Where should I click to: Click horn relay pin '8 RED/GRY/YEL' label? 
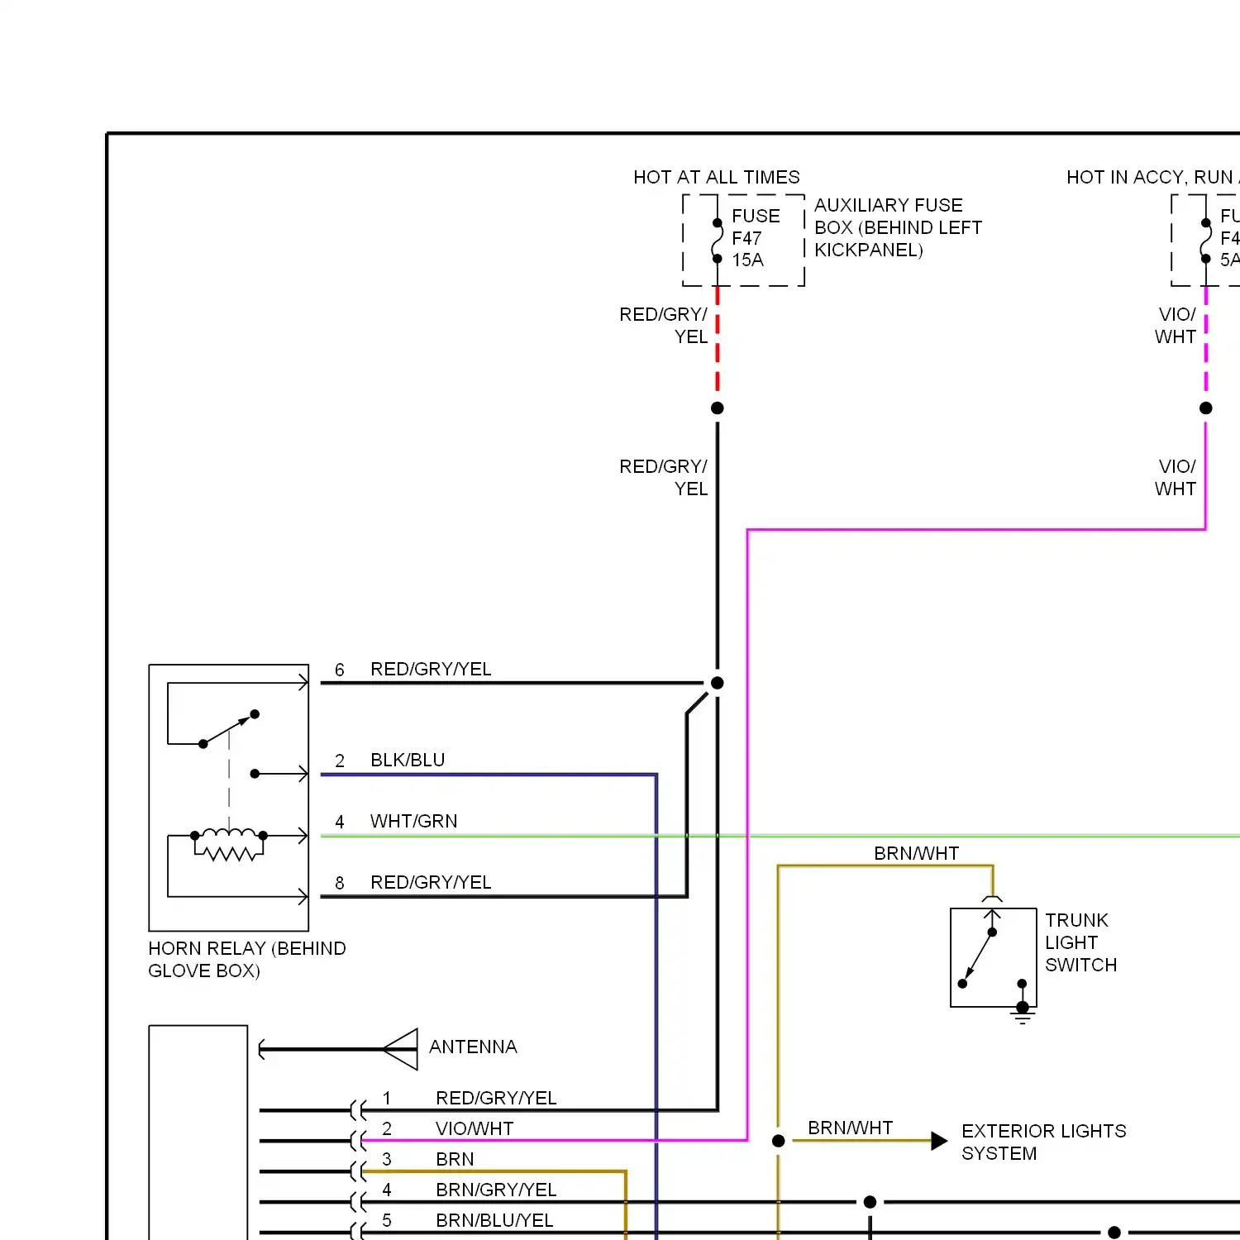click(x=413, y=882)
